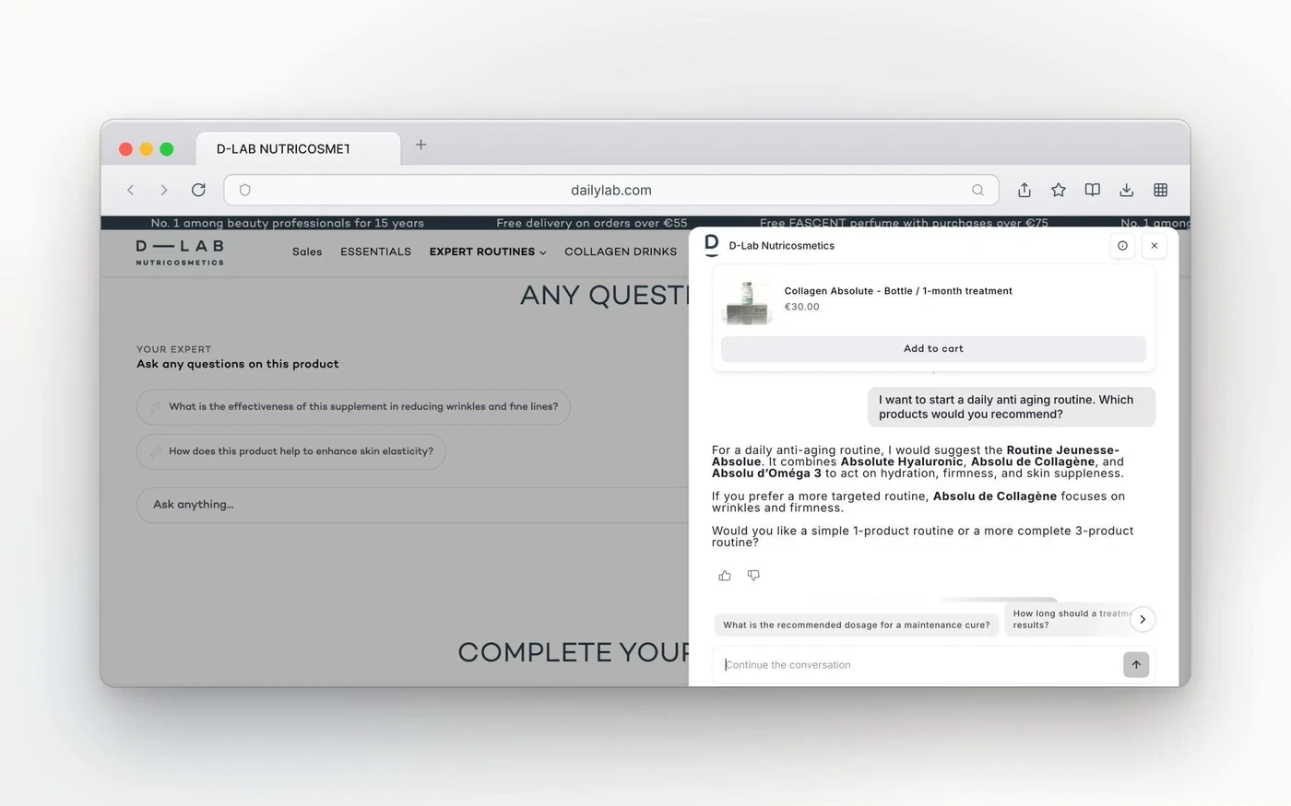Click the dailylab.com address bar
Screen dimensions: 1291x806
coord(611,190)
